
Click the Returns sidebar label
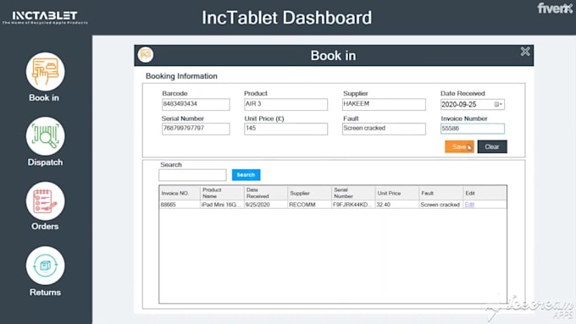45,293
